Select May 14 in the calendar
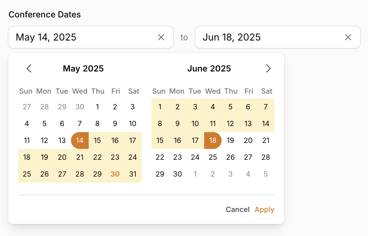The image size is (368, 236). (80, 140)
